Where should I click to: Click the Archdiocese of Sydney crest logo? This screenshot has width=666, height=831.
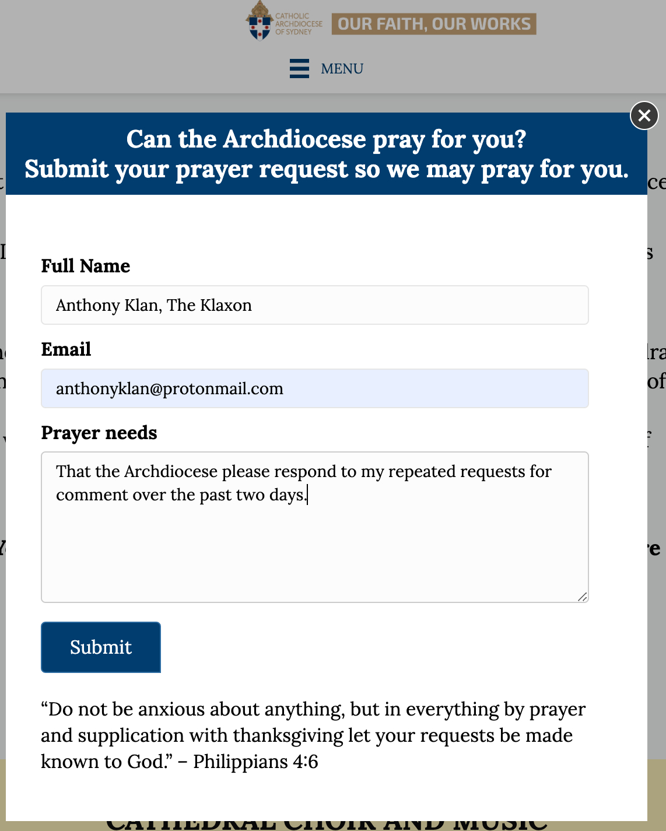[260, 21]
